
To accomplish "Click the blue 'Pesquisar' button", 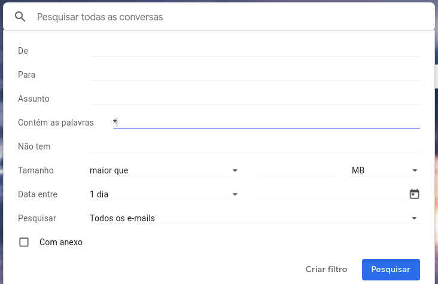I will point(391,269).
